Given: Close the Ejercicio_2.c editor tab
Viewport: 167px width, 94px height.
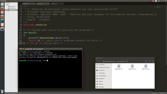Looking at the screenshot, I should [x=48, y=4].
